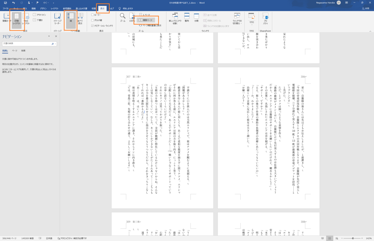Adjust the zoom slider in status bar
Image resolution: width=374 pixels, height=241 pixels.
click(353, 238)
